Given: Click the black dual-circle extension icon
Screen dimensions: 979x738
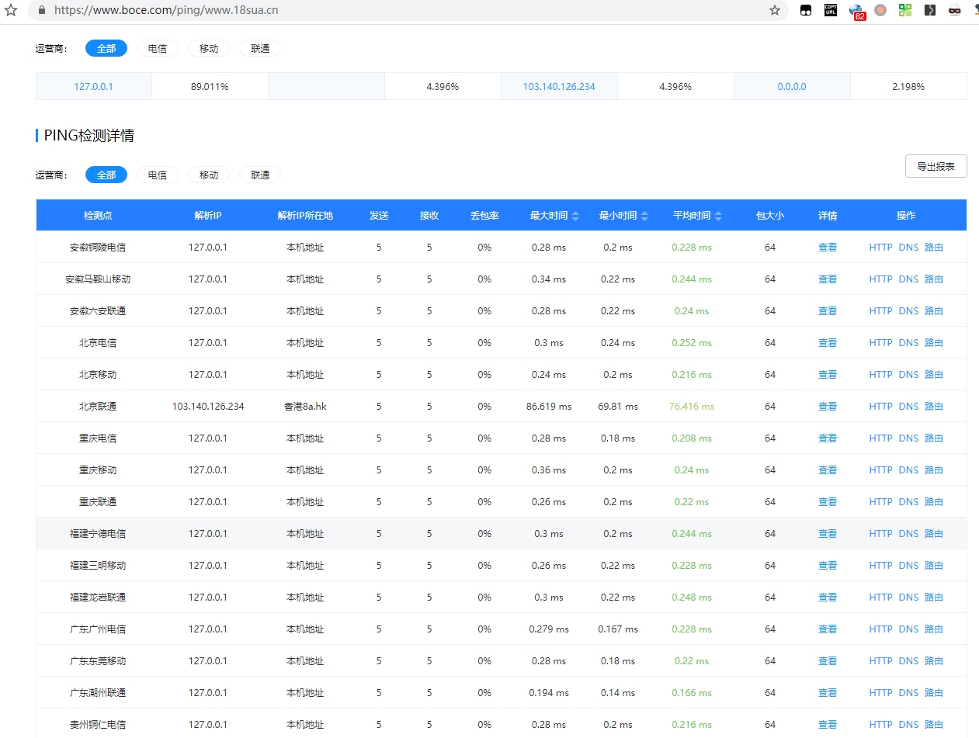Looking at the screenshot, I should [x=805, y=10].
